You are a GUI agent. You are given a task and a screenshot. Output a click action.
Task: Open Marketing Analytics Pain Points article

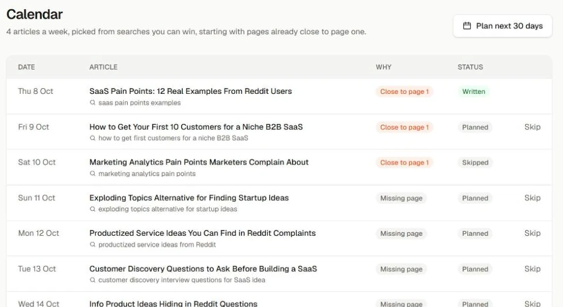coord(199,162)
